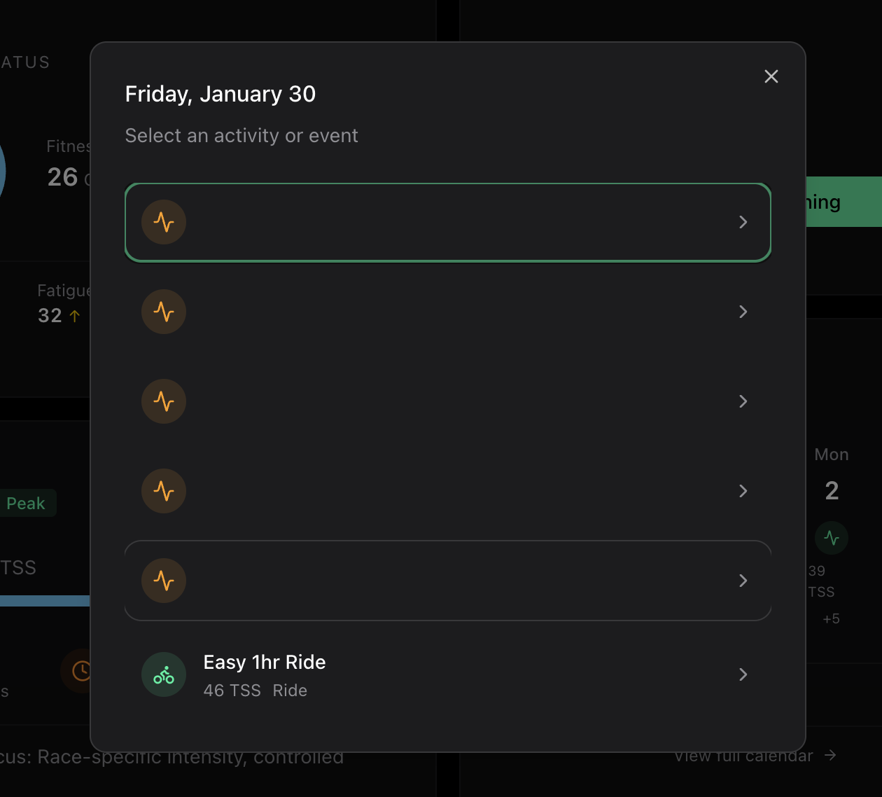Click the bike icon beside Easy 1hr Ride
The height and width of the screenshot is (797, 882).
[x=164, y=675]
